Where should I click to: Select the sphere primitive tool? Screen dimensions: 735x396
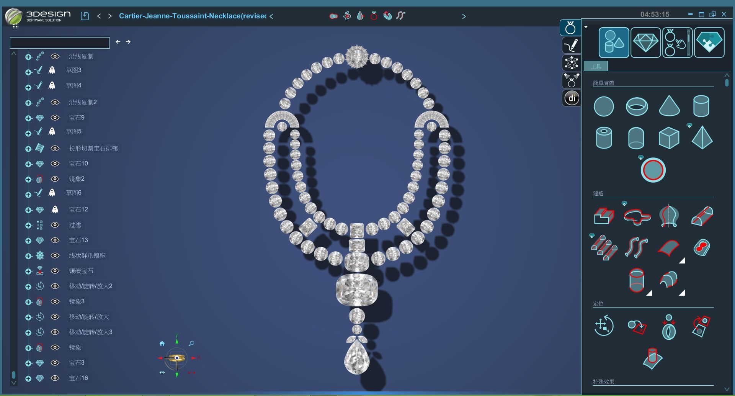click(604, 106)
